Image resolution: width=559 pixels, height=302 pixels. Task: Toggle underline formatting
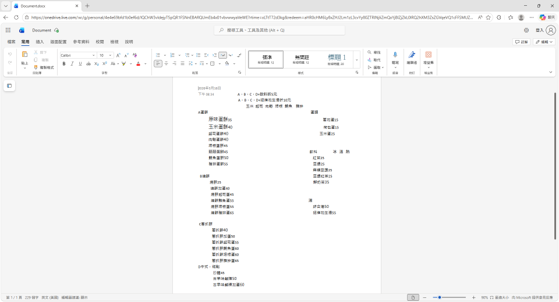click(x=80, y=64)
